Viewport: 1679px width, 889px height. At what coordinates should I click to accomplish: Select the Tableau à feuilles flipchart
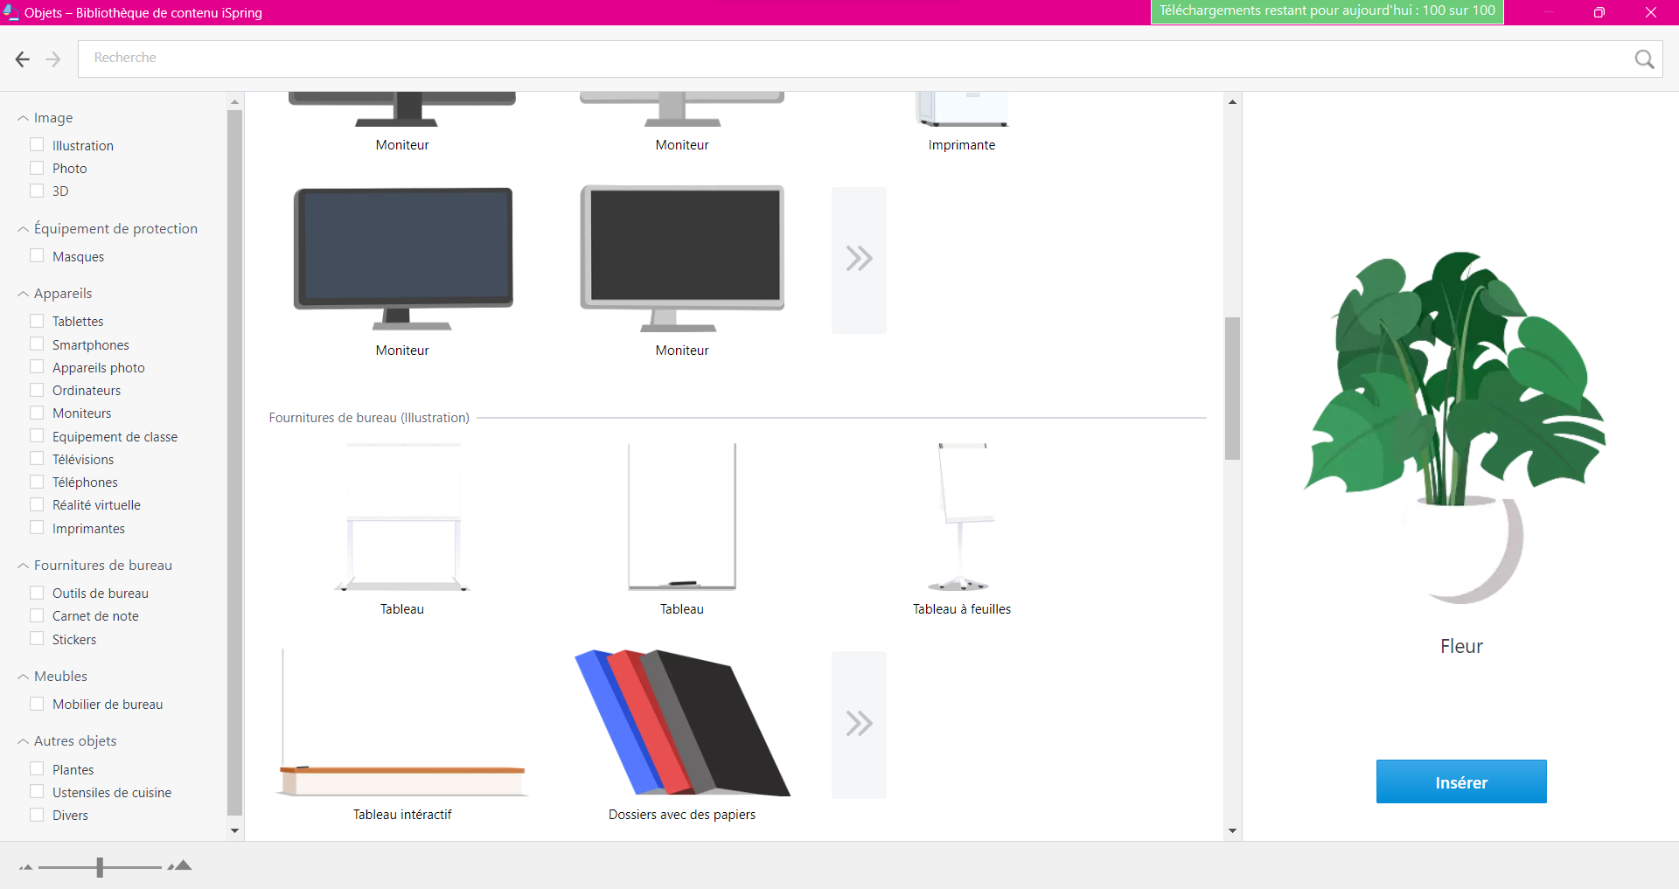coord(961,517)
